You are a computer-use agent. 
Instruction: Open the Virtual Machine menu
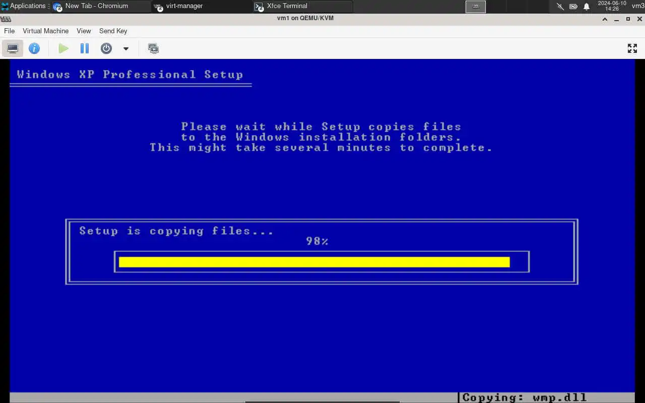tap(45, 31)
